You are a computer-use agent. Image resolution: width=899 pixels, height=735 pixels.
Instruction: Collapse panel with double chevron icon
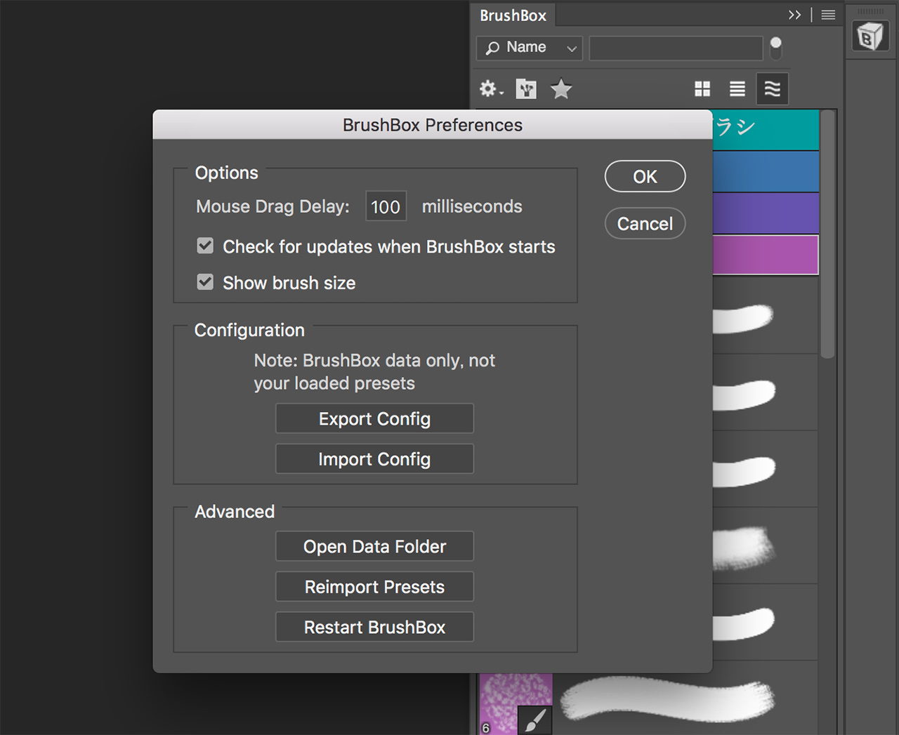[794, 15]
